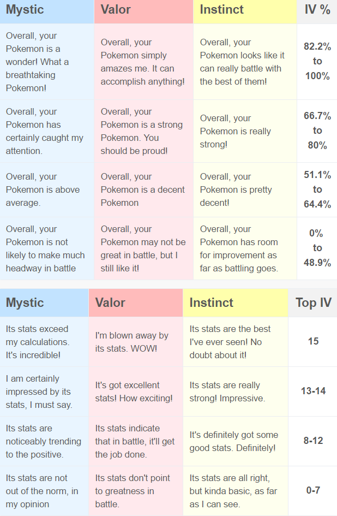Image resolution: width=337 pixels, height=516 pixels.
Task: Click the Mystic header in bottom table
Action: (x=44, y=303)
